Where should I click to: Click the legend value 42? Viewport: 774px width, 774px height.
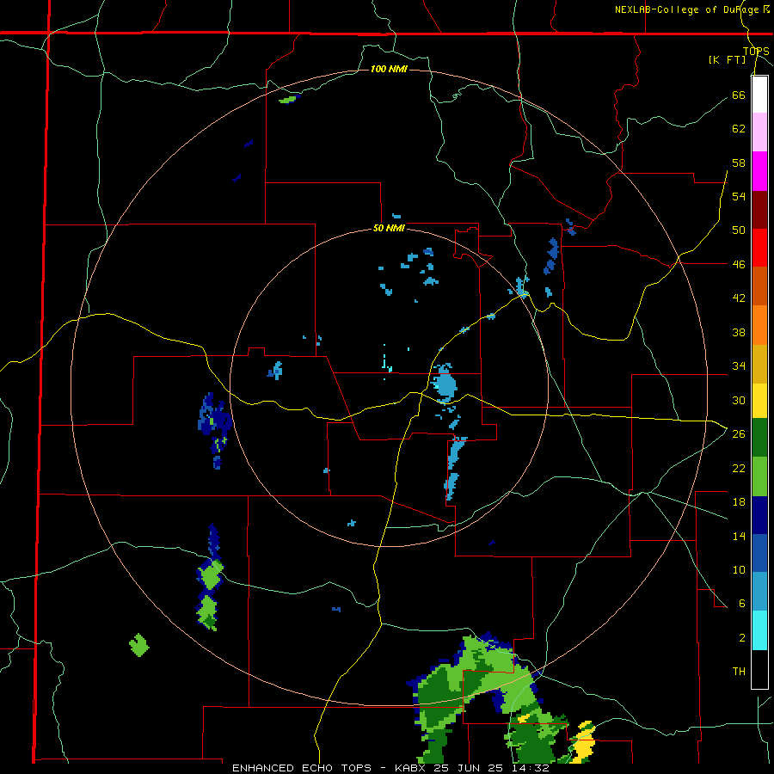pos(739,298)
